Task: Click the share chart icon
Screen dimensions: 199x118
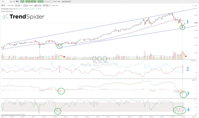Action: click(196, 6)
